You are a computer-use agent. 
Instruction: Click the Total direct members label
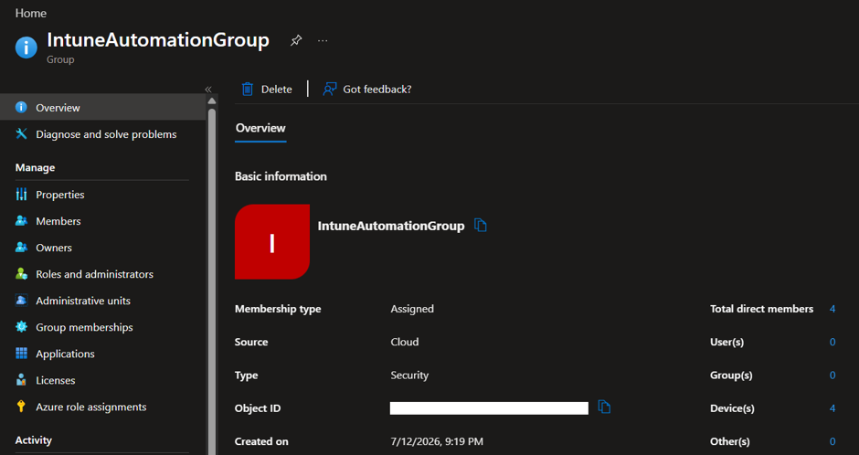click(x=761, y=309)
